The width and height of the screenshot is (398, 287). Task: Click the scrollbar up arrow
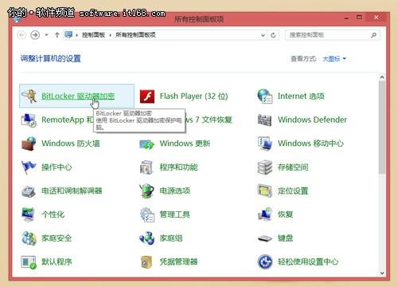click(382, 77)
